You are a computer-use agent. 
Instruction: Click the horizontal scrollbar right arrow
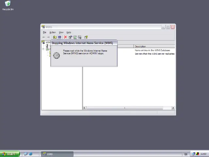[173, 108]
